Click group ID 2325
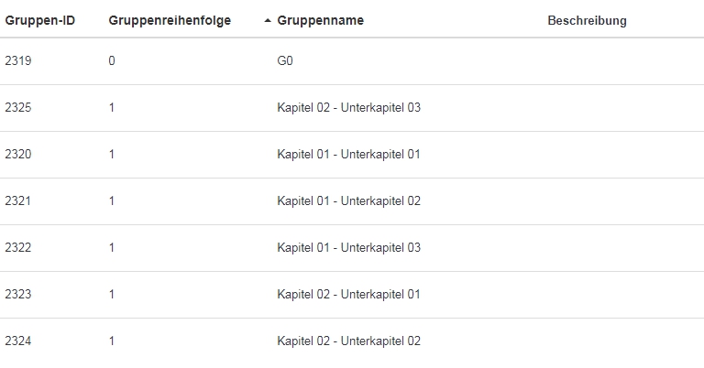 (x=18, y=108)
